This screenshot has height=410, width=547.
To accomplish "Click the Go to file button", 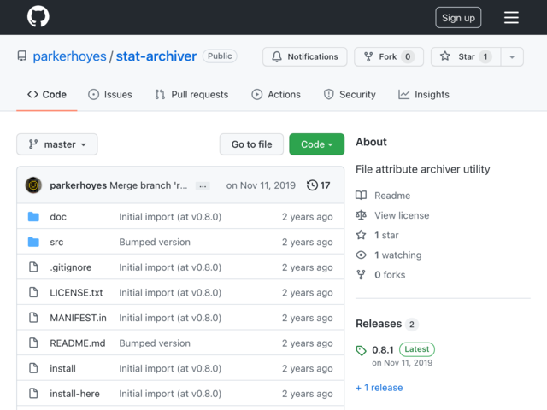I will (x=251, y=144).
